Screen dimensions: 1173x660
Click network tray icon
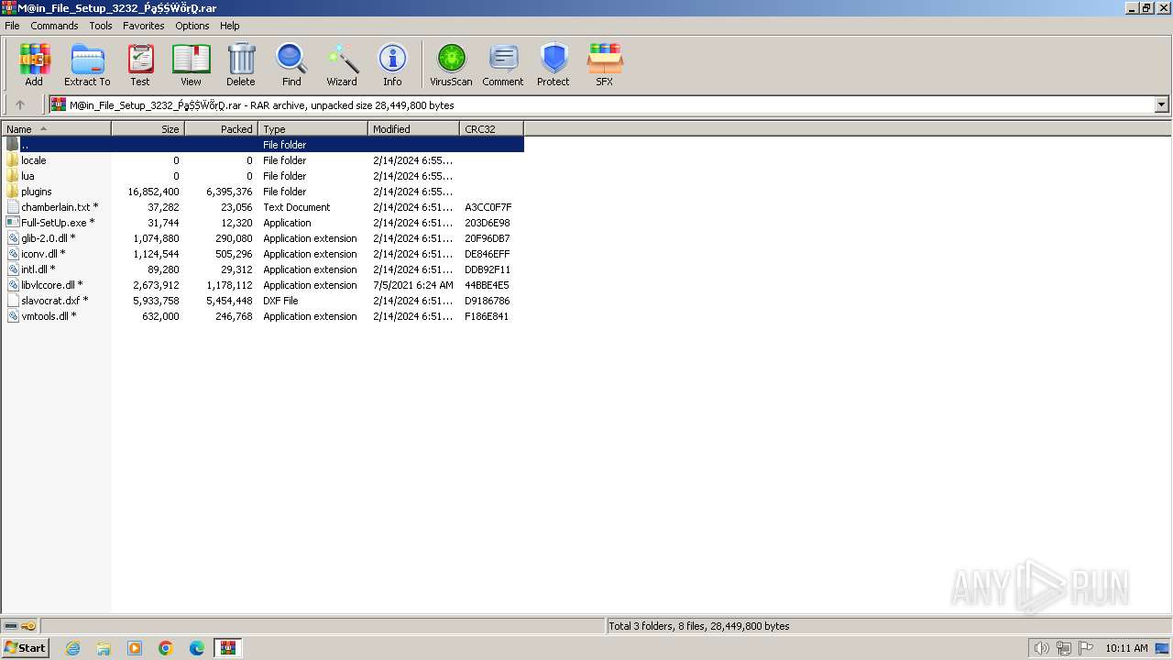(1063, 648)
